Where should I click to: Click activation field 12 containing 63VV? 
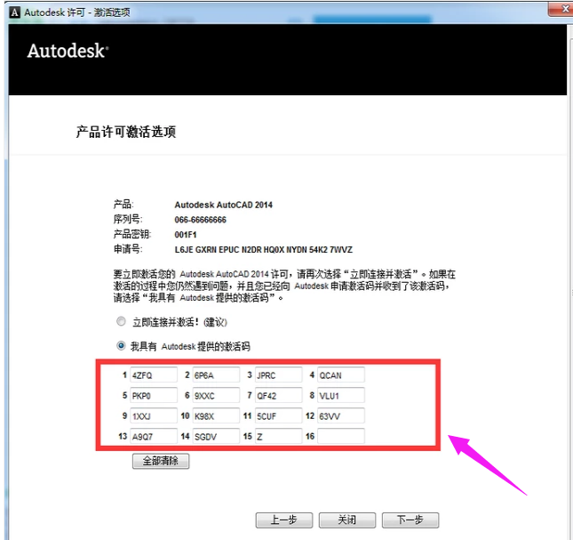tap(340, 416)
